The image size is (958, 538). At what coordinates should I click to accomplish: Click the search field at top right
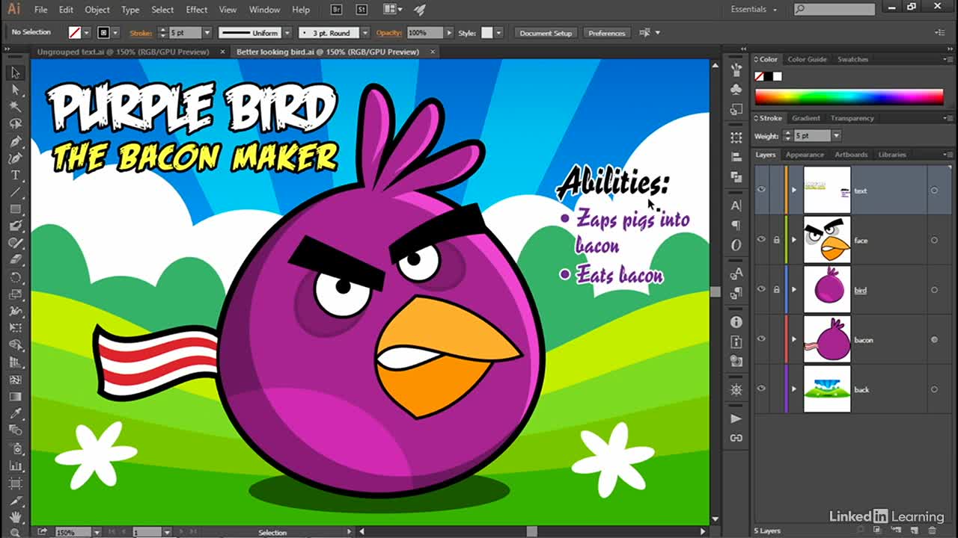pyautogui.click(x=835, y=10)
